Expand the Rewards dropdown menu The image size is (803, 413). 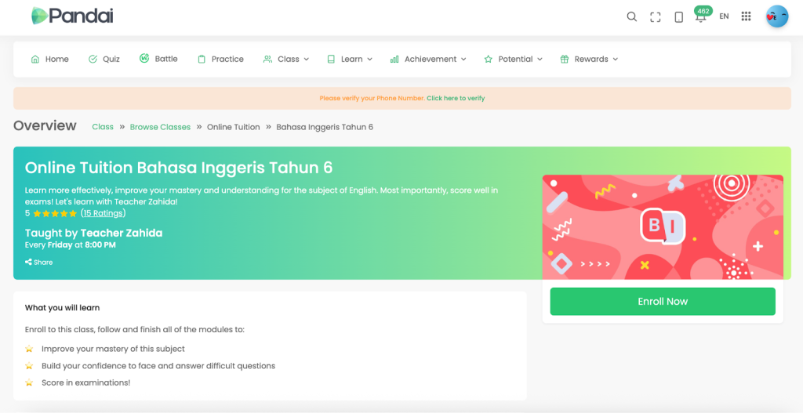[590, 59]
